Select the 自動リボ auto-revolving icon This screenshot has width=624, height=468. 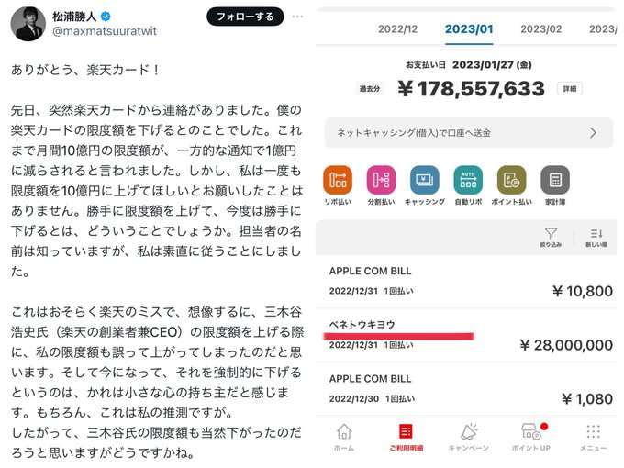468,180
